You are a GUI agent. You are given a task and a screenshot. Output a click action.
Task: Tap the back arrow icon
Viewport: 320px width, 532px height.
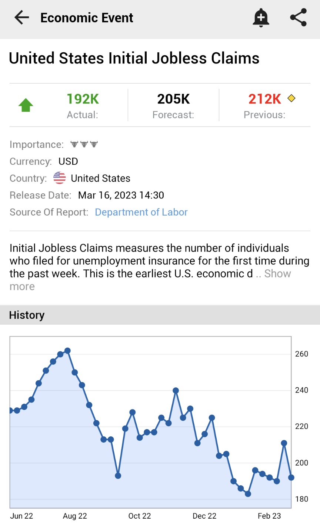click(x=21, y=18)
